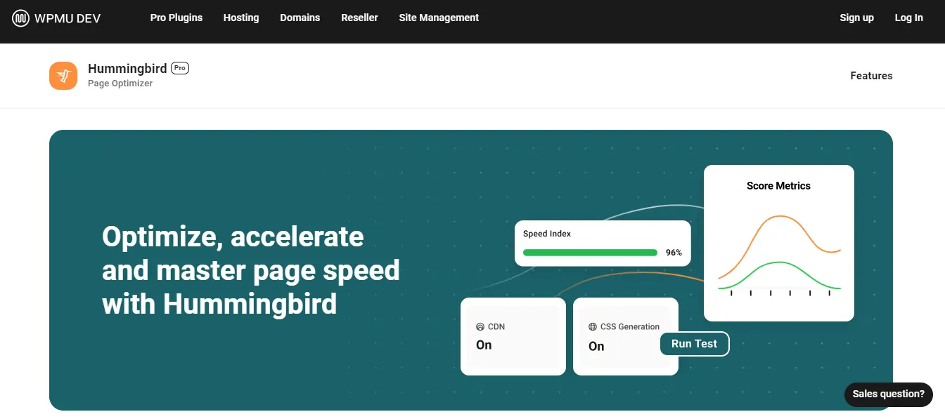Open the Features link
This screenshot has width=945, height=419.
(x=871, y=75)
